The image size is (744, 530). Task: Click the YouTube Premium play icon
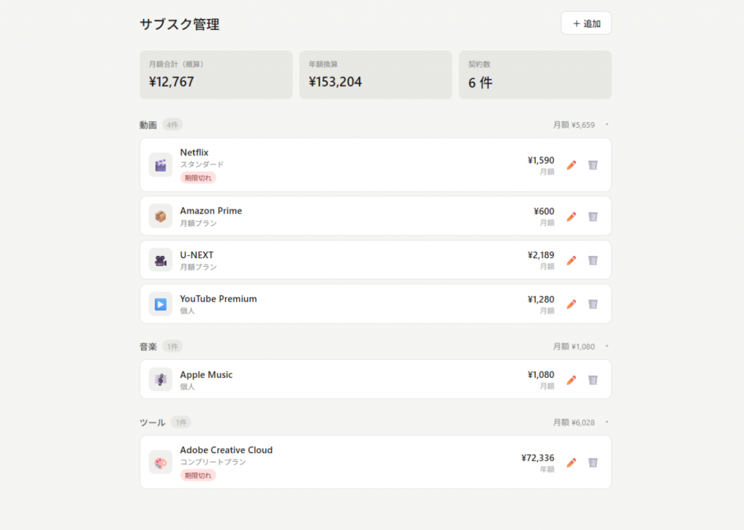[161, 304]
